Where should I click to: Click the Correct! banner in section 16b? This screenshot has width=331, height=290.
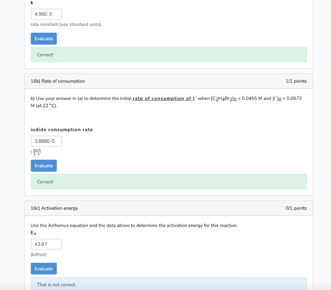169,182
